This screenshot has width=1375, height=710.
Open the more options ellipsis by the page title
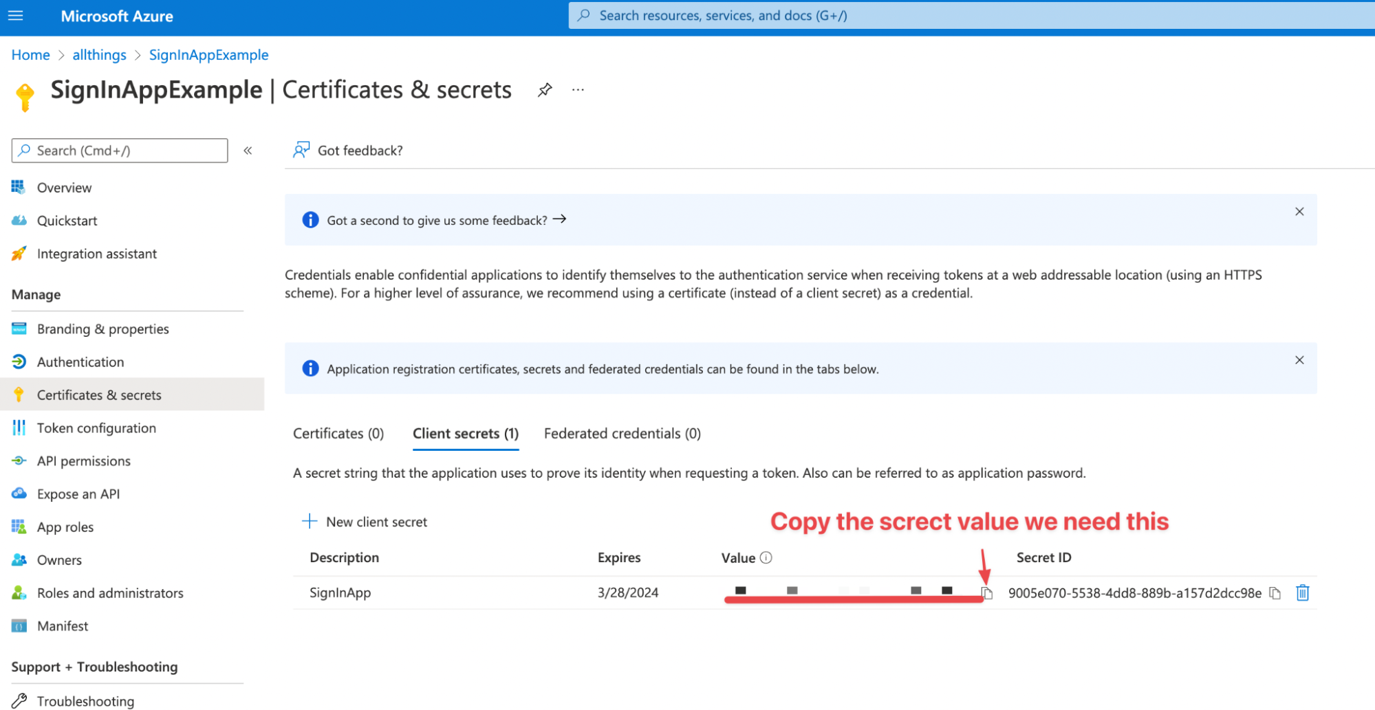pyautogui.click(x=578, y=90)
